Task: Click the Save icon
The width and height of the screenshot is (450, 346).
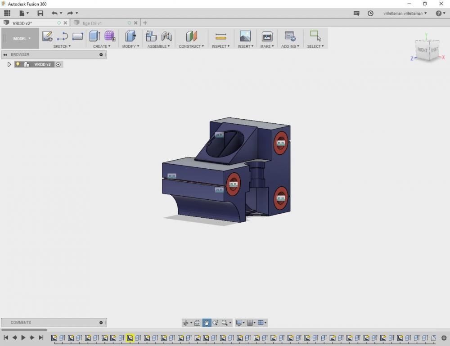Action: [40, 13]
